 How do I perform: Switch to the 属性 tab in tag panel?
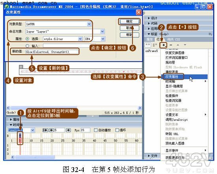(149, 40)
